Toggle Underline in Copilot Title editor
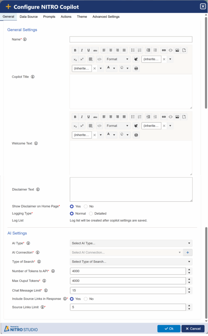 coord(88,50)
